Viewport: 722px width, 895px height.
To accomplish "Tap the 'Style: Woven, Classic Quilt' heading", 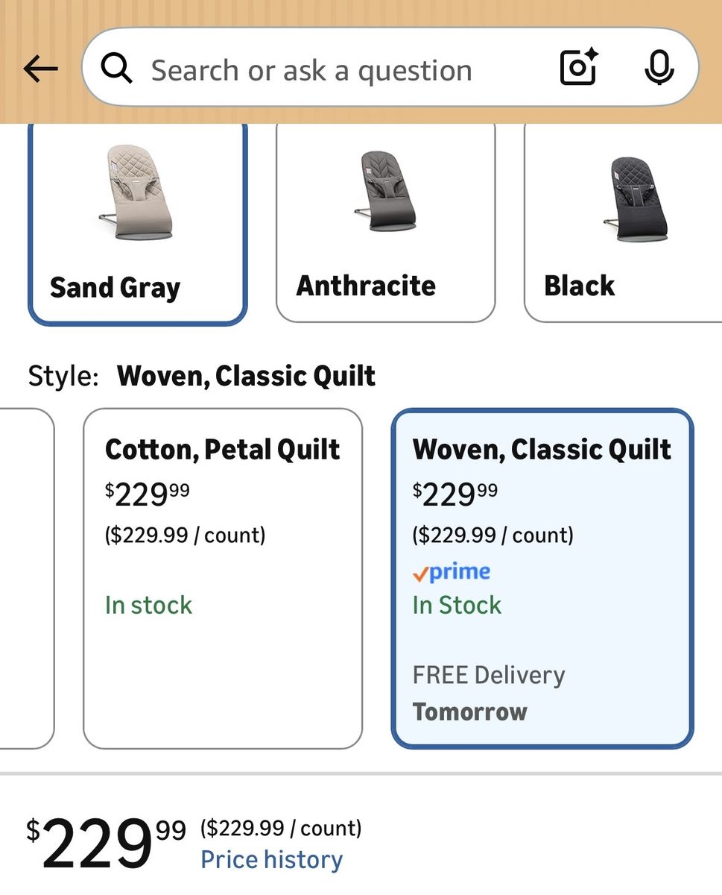I will [202, 376].
